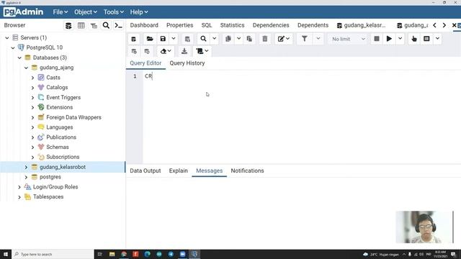This screenshot has height=259, width=461.
Task: Click the Filter rows funnel icon
Action: click(305, 39)
